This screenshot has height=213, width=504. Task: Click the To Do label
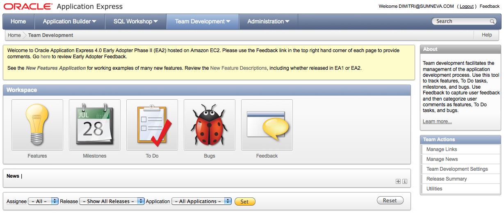tap(152, 156)
